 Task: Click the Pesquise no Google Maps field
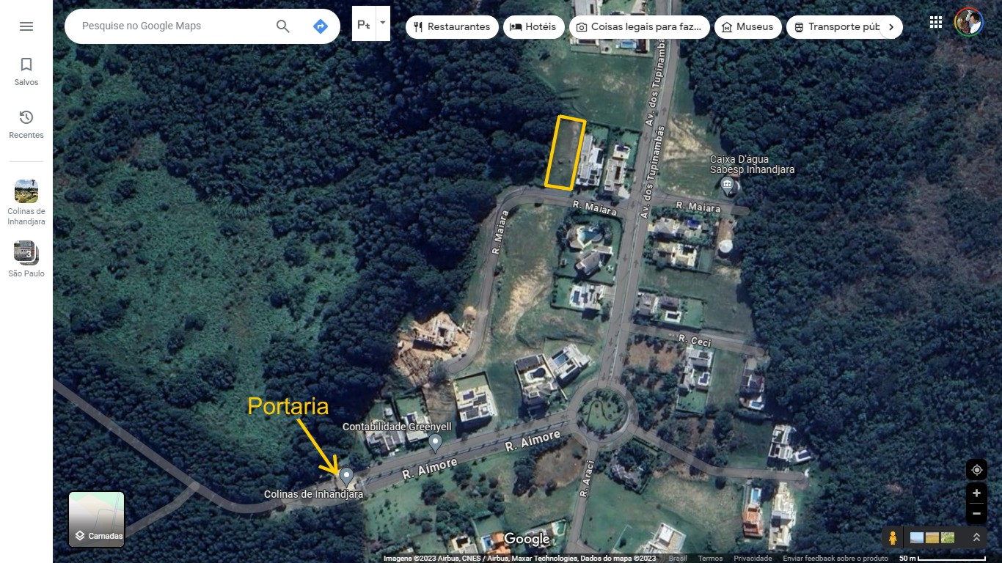pos(169,26)
